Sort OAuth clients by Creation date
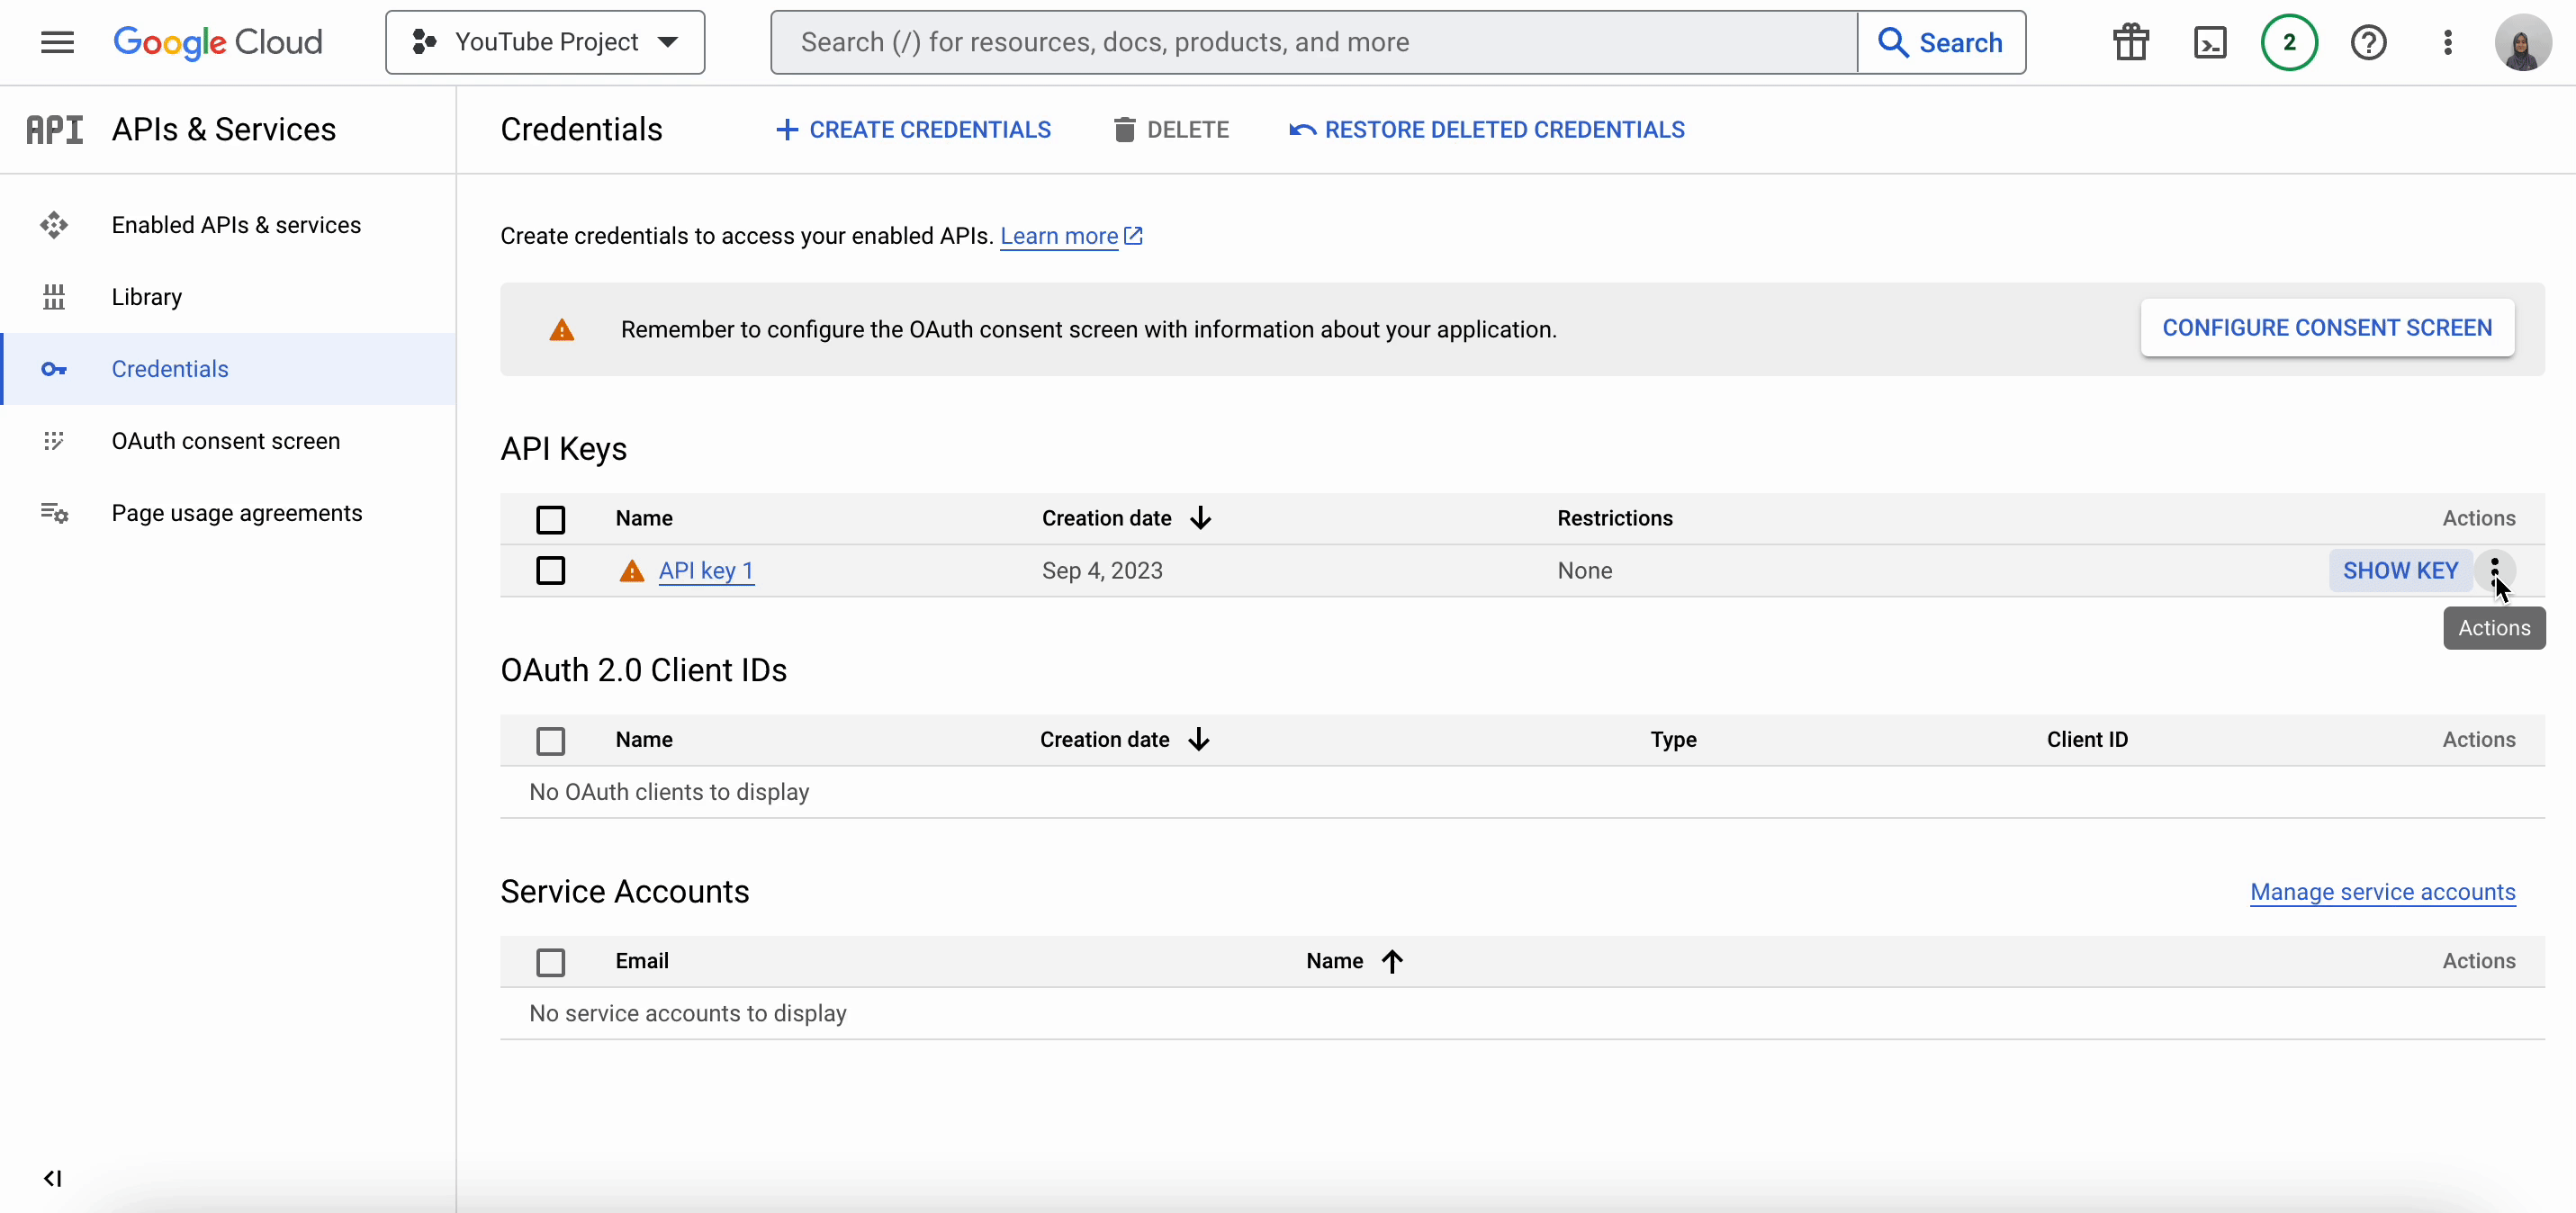The width and height of the screenshot is (2576, 1213). (x=1125, y=739)
